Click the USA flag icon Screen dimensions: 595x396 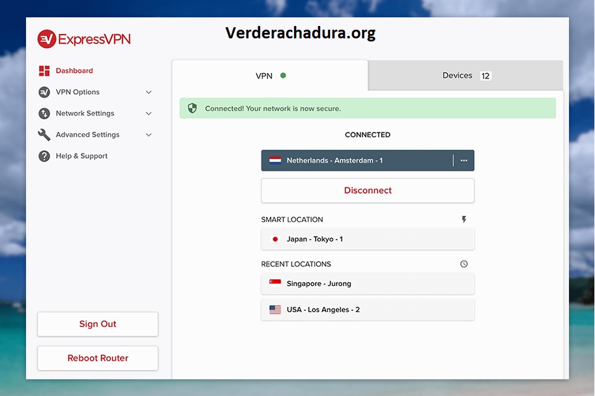pyautogui.click(x=275, y=309)
